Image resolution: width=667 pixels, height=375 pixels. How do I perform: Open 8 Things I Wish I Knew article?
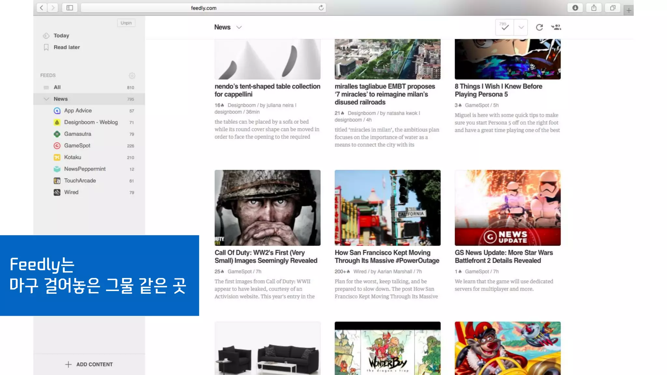tap(498, 90)
